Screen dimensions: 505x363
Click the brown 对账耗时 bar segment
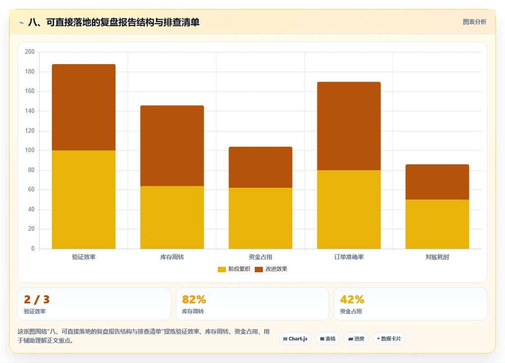coord(437,182)
